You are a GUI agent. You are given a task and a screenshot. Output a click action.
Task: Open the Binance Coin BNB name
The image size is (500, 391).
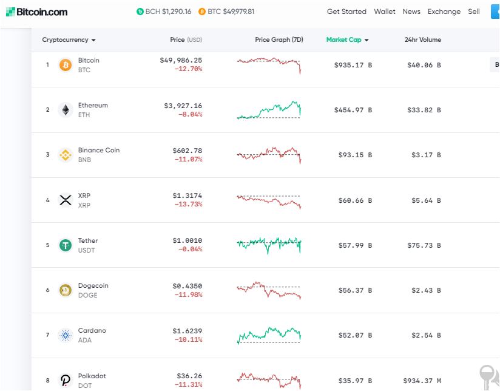99,155
